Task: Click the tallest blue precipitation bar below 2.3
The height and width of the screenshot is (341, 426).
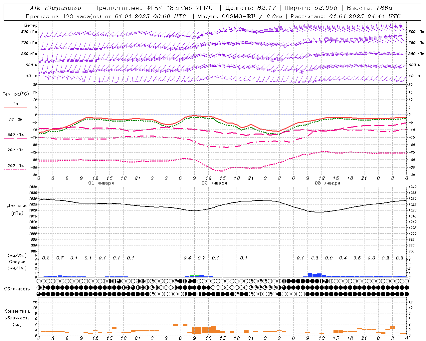Action: (x=310, y=275)
